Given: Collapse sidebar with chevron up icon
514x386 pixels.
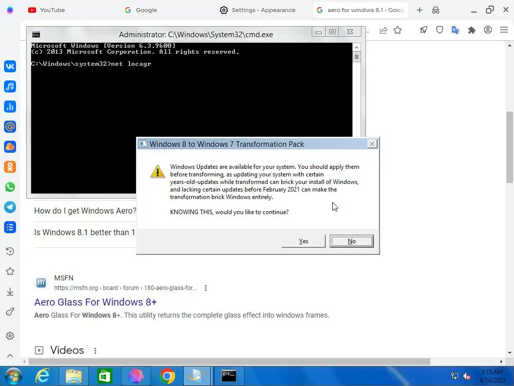Looking at the screenshot, I should (10, 356).
